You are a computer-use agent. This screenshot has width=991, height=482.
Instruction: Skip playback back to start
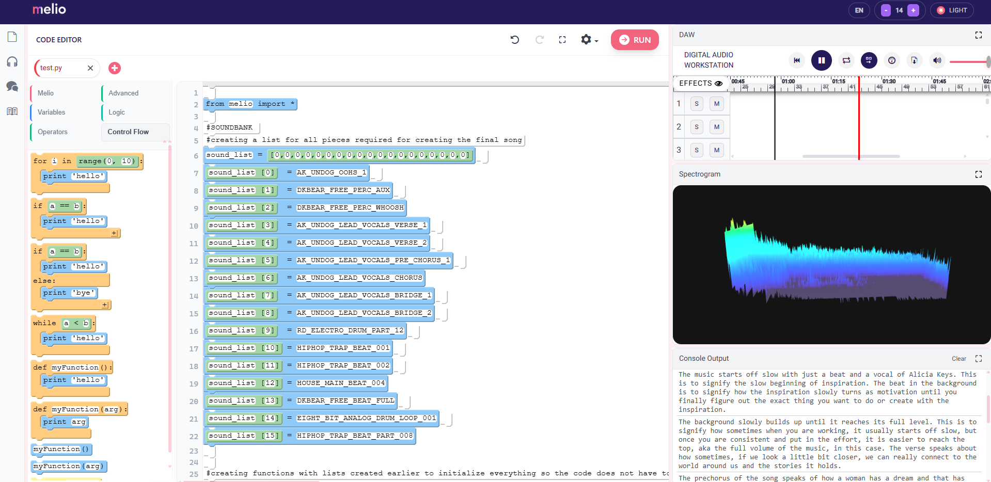797,60
